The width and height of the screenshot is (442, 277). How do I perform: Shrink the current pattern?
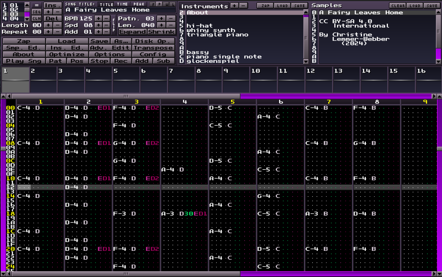[x=161, y=32]
